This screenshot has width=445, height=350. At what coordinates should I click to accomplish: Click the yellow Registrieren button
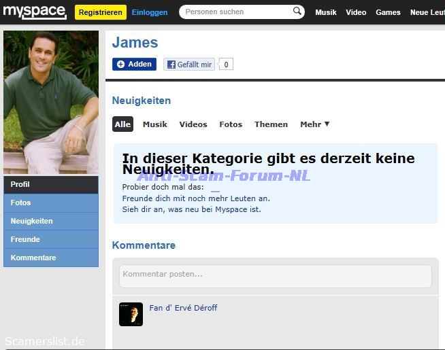pos(100,12)
